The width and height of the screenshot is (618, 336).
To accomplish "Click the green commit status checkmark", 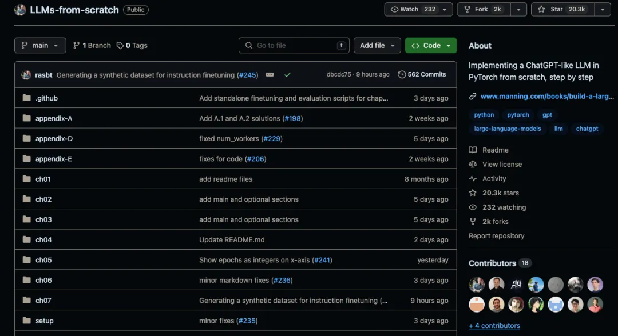I will (x=287, y=74).
